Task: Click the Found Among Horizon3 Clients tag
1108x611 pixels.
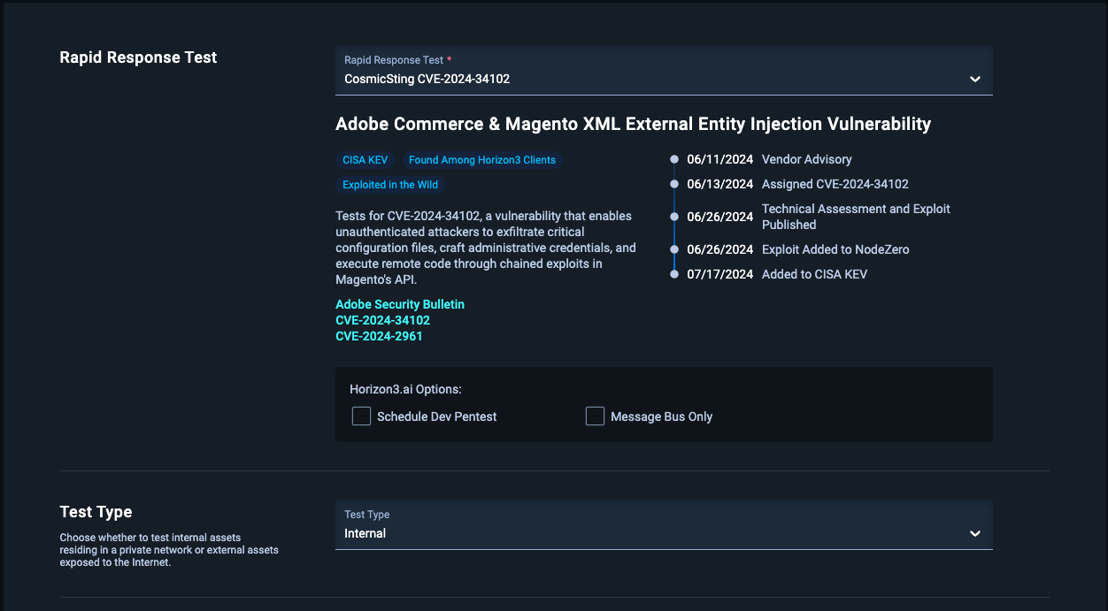Action: pyautogui.click(x=482, y=160)
